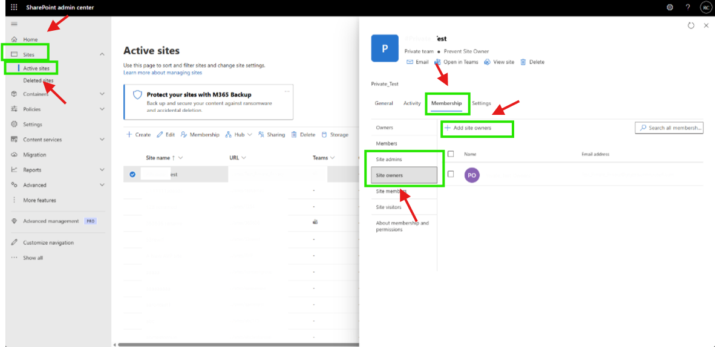Go to Home in the sidebar
The width and height of the screenshot is (715, 347).
click(x=31, y=40)
